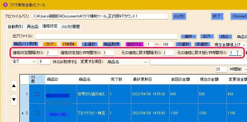Screen dimensions: 247x122
Task: Click the 全選択 button
Action: tap(90, 44)
